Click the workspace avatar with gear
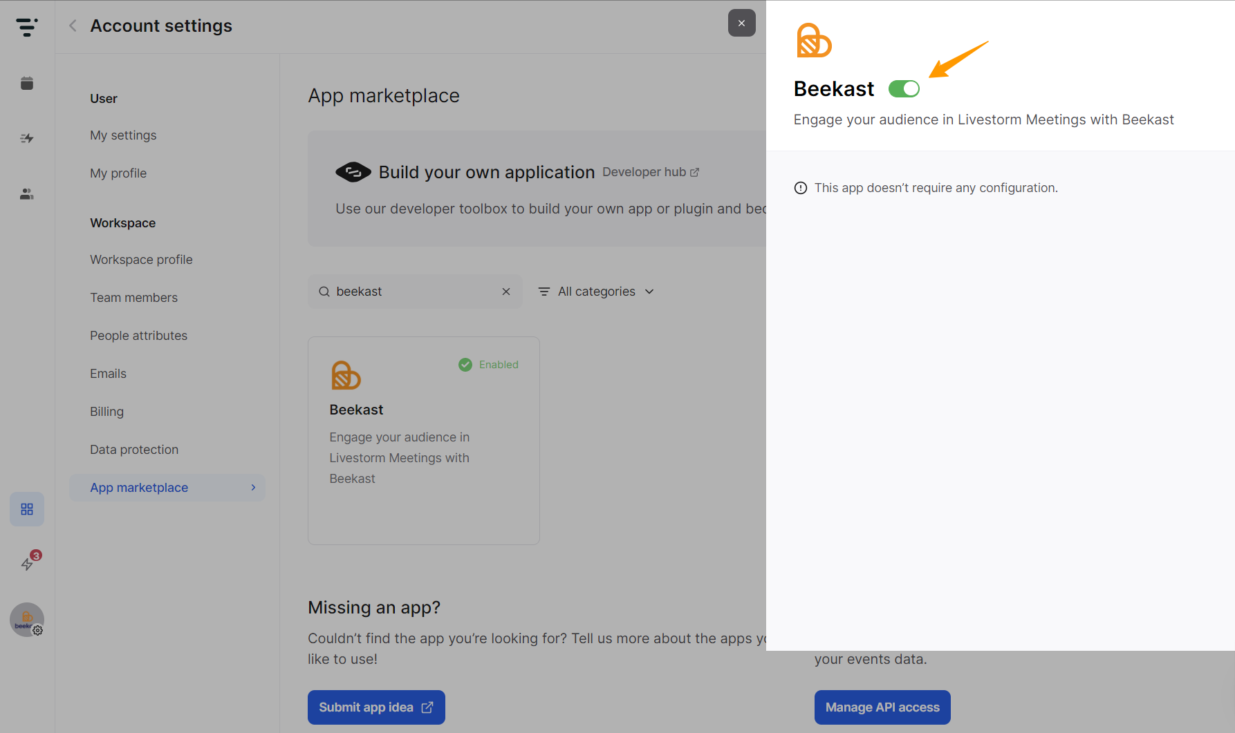1235x733 pixels. 27,620
